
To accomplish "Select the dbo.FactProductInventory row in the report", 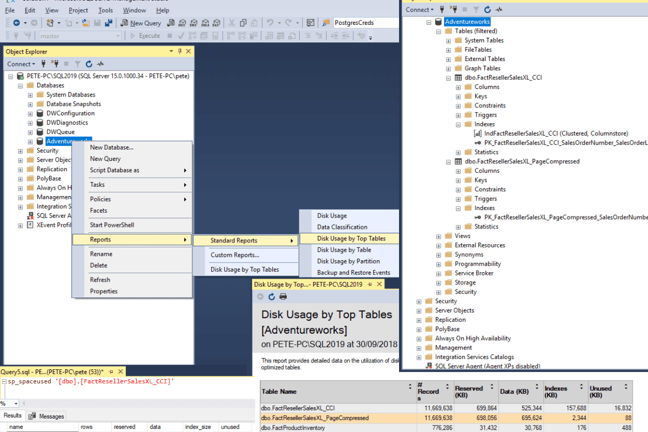I will click(446, 428).
